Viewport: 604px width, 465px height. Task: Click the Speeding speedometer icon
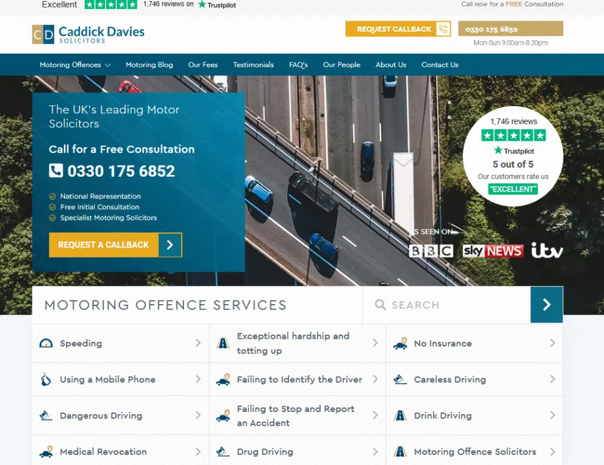(x=46, y=344)
